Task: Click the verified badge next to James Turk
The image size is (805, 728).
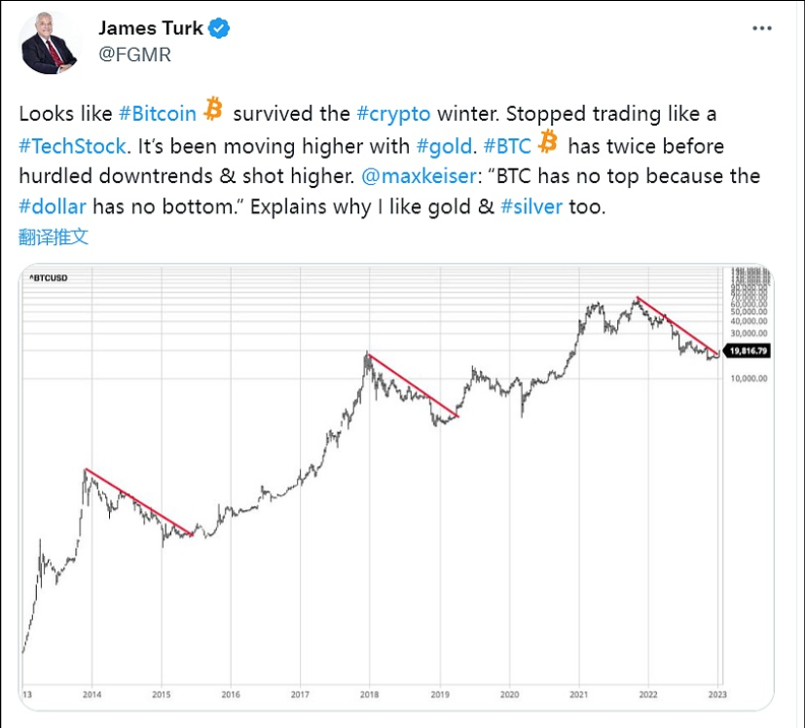Action: [218, 28]
